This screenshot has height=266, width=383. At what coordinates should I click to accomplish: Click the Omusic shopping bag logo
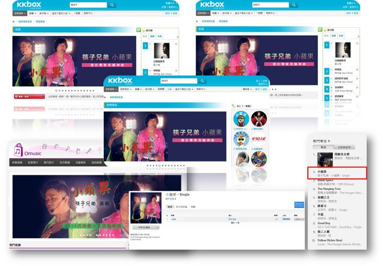18,150
